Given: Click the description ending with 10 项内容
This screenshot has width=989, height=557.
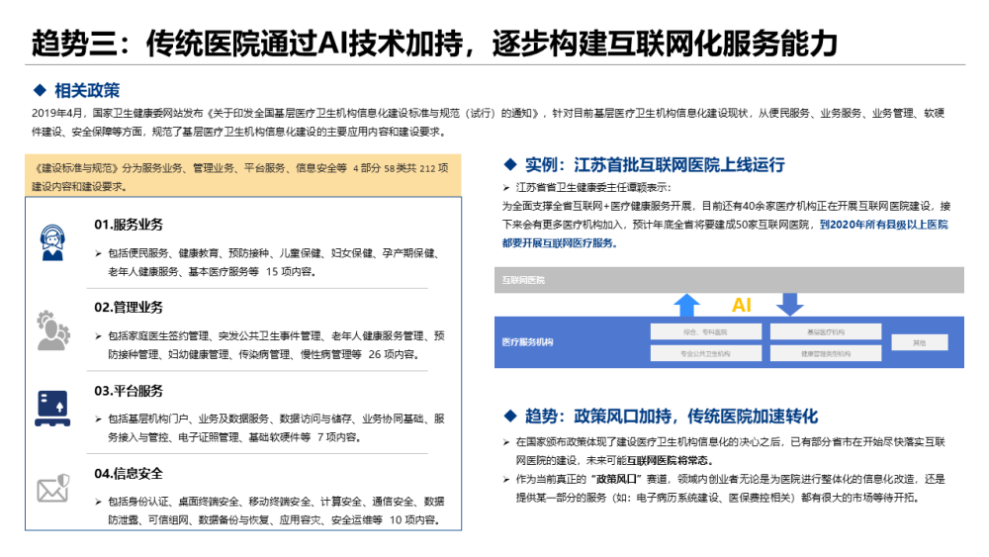Looking at the screenshot, I should tap(276, 511).
